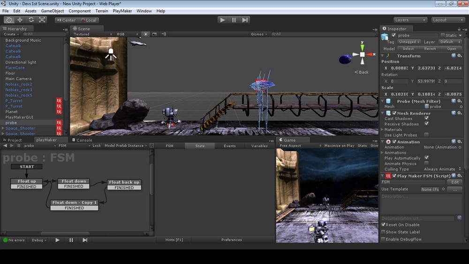Select the Scale tool in toolbar

pos(42,20)
